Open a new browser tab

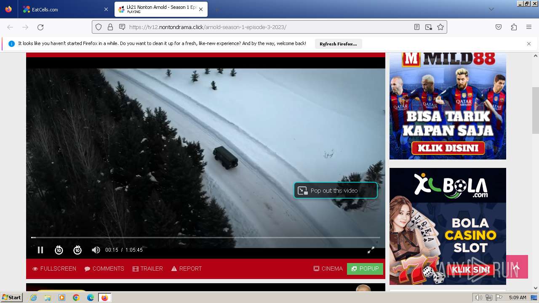216,9
